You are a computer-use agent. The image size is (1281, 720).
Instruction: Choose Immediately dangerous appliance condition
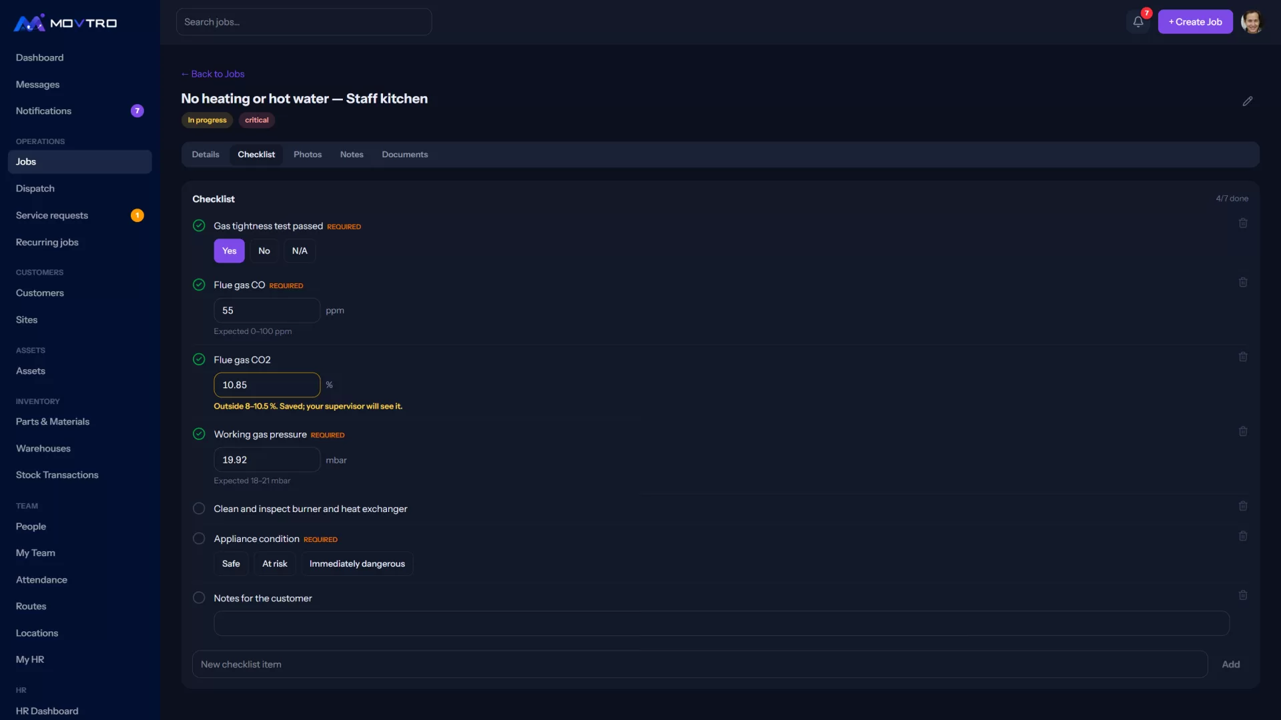[x=357, y=564]
